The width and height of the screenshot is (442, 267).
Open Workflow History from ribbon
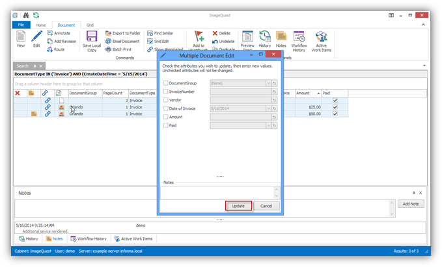299,41
